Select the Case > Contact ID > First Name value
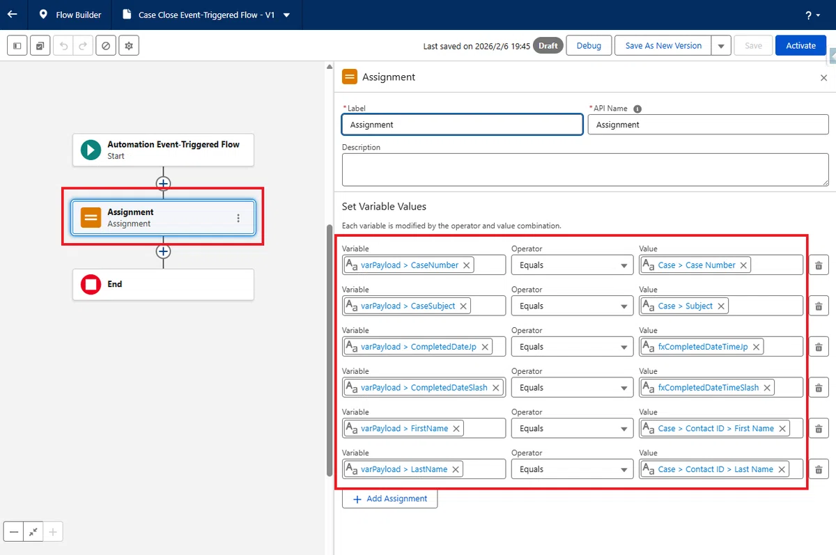This screenshot has height=555, width=836. pos(720,429)
